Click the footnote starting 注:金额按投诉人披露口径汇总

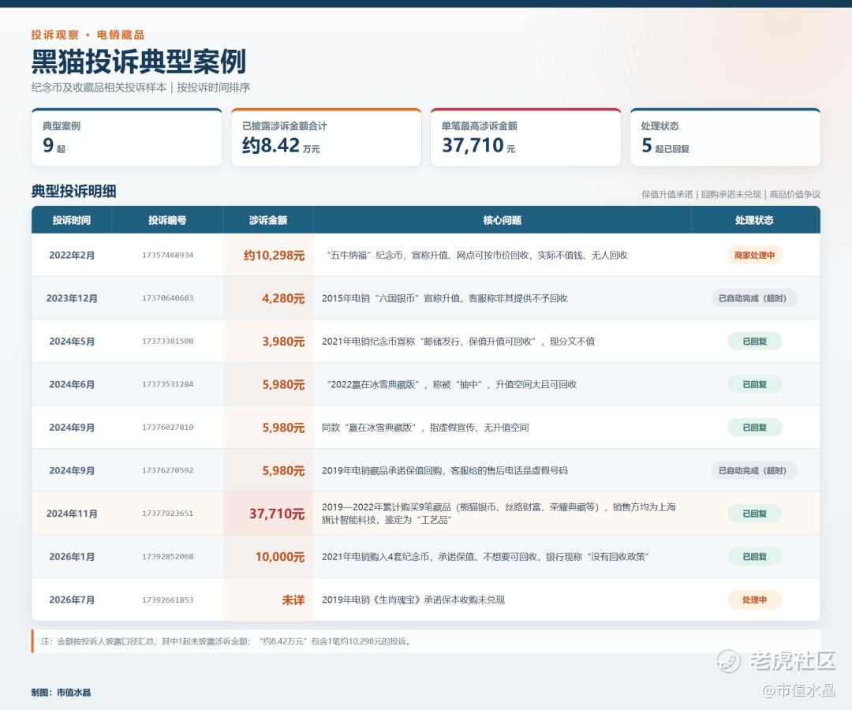click(226, 641)
